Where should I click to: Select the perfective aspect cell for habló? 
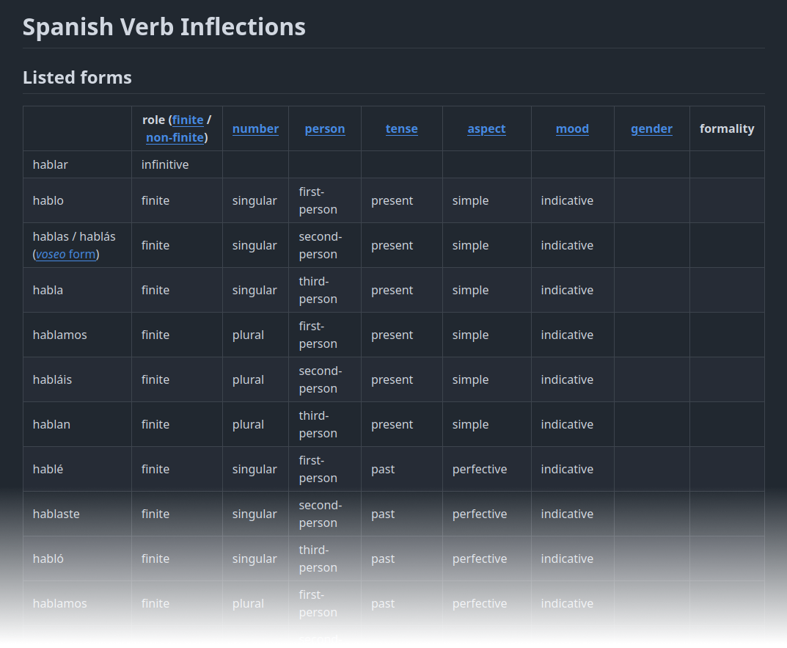480,558
